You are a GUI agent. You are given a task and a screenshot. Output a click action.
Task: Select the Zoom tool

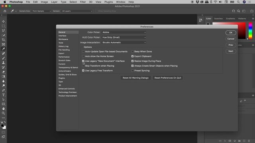(x=4, y=113)
